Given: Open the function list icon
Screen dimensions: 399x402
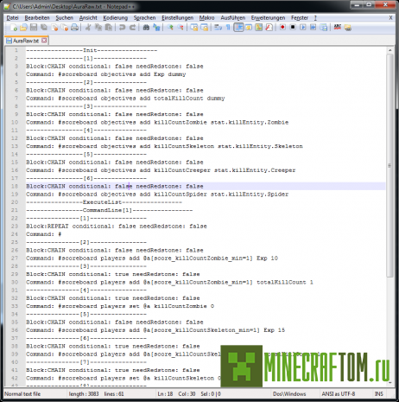Looking at the screenshot, I should (269, 28).
